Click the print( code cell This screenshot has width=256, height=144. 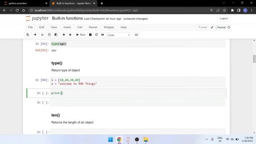pyautogui.click(x=138, y=93)
